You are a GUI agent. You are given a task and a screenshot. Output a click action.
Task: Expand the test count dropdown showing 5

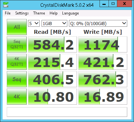point(34,23)
